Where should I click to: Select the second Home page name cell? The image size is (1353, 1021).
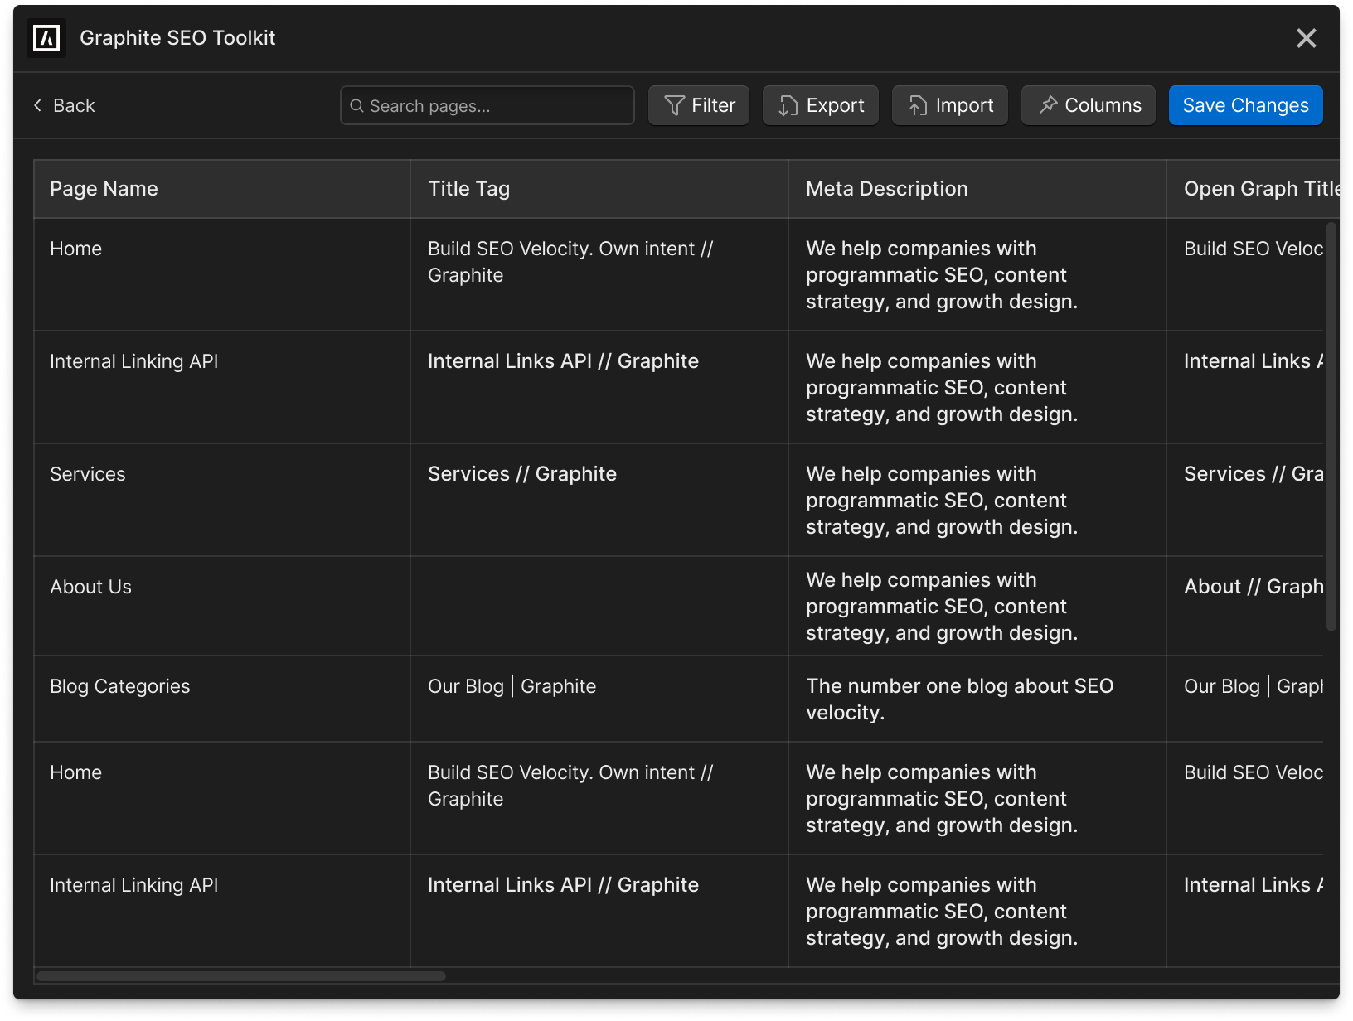222,798
